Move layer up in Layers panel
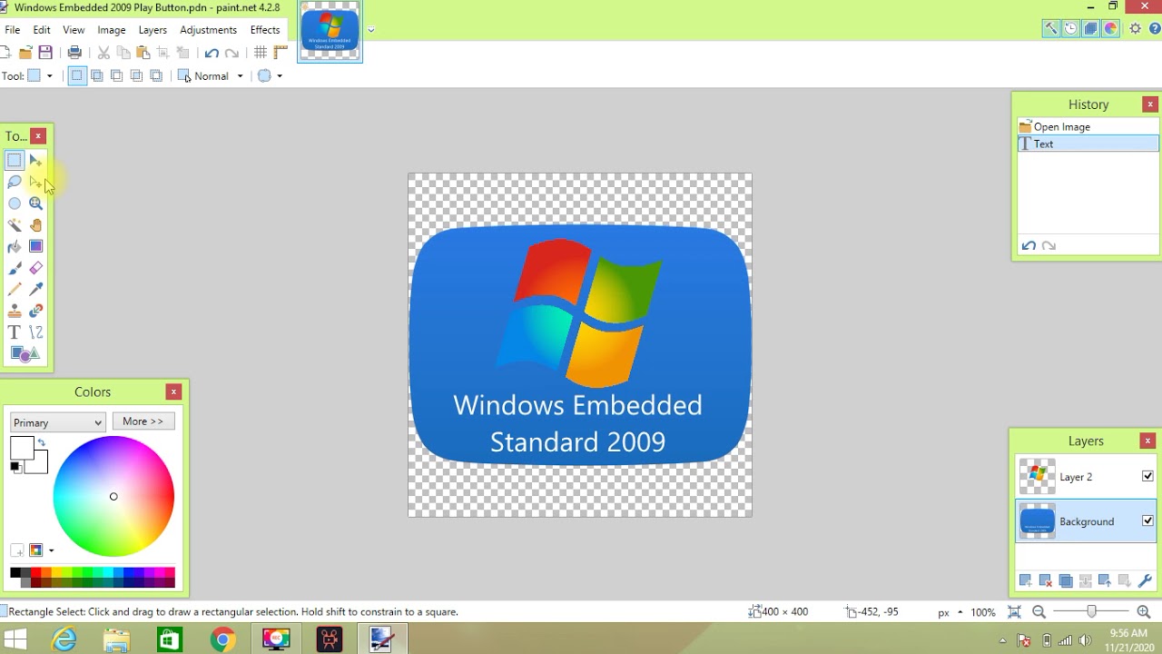The height and width of the screenshot is (654, 1162). [x=1105, y=580]
